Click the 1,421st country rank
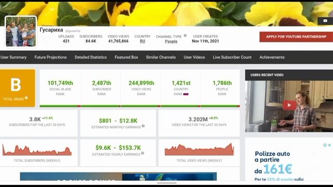Screen dimensions: 333x187 point(181,83)
